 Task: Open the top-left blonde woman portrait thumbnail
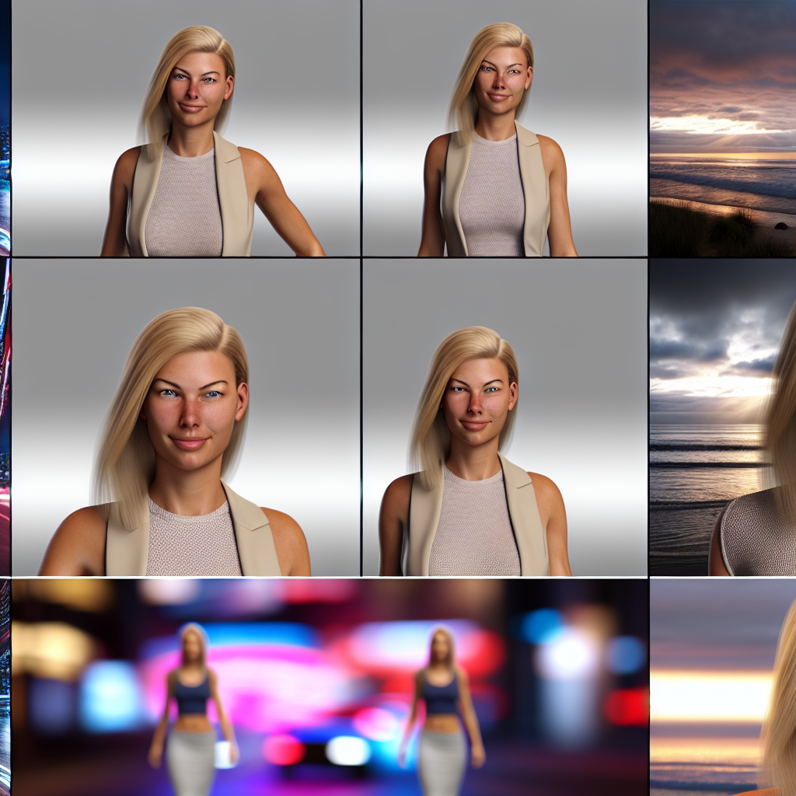(185, 128)
